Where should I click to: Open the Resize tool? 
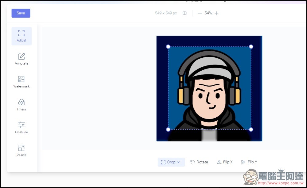[21, 151]
